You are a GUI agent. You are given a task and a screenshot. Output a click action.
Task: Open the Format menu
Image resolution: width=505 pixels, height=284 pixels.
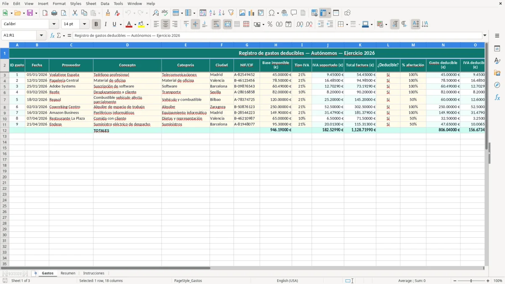59,3
